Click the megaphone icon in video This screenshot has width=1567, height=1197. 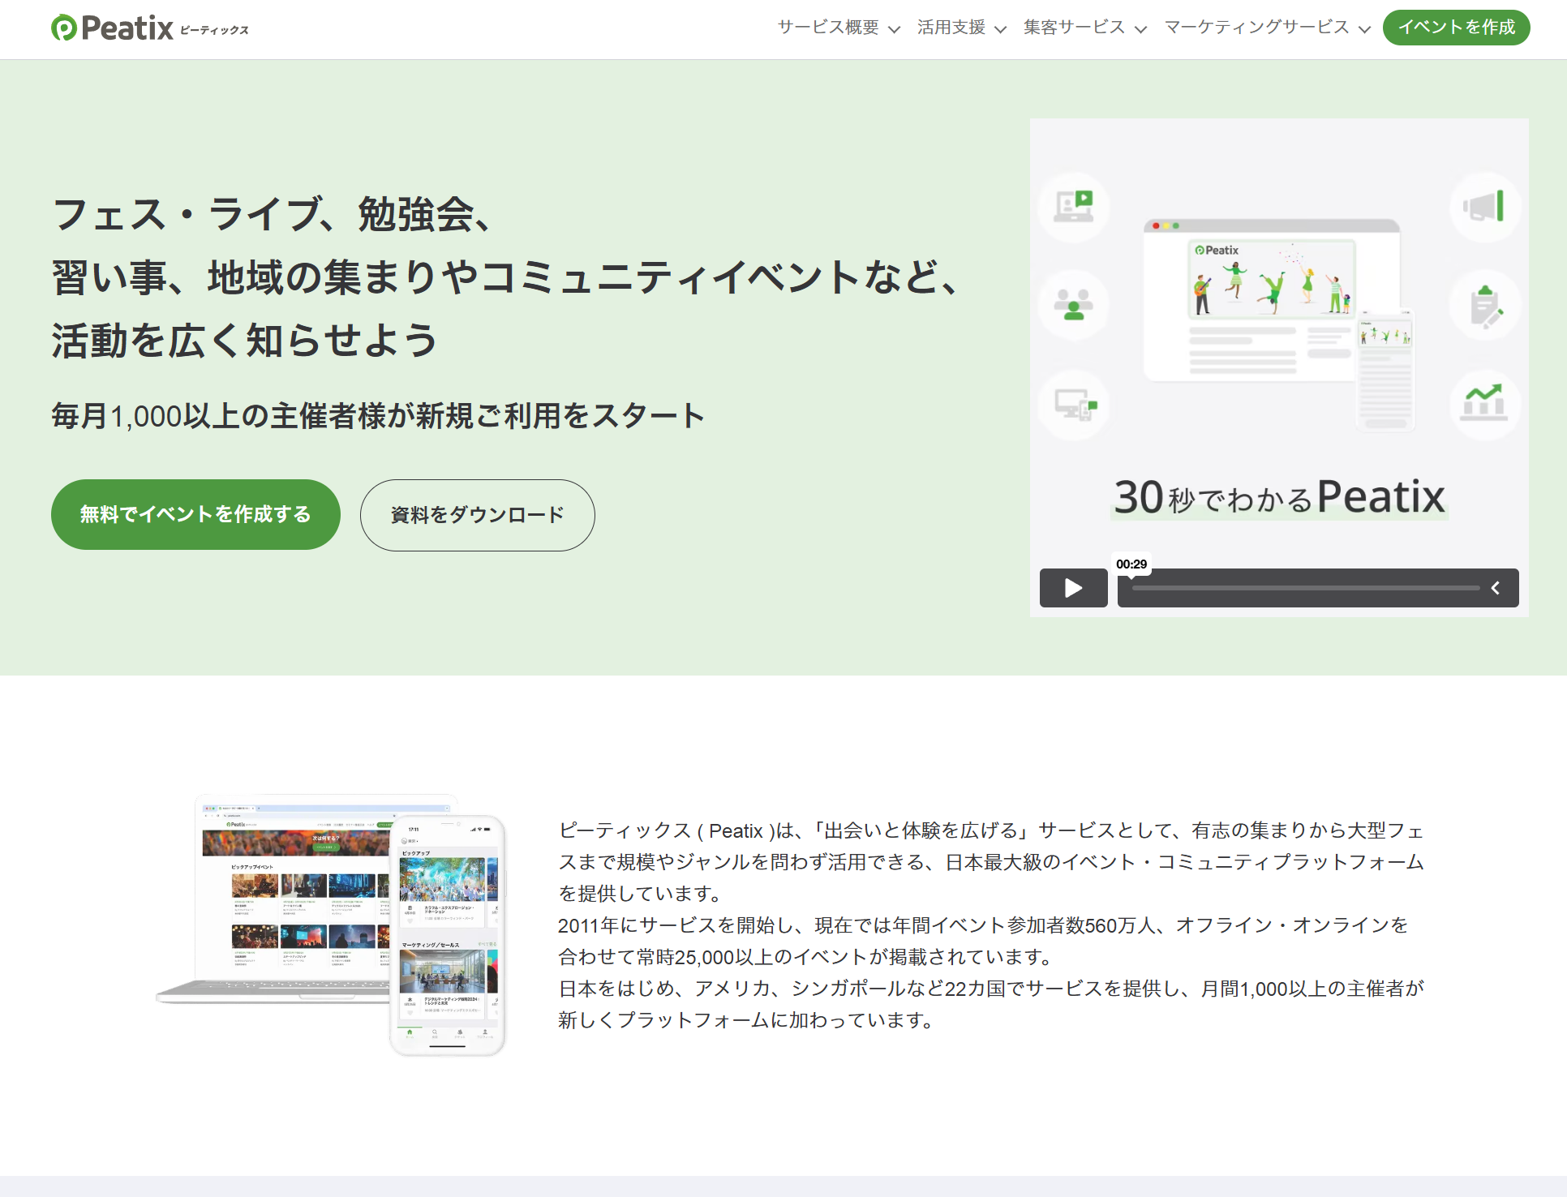(x=1484, y=207)
